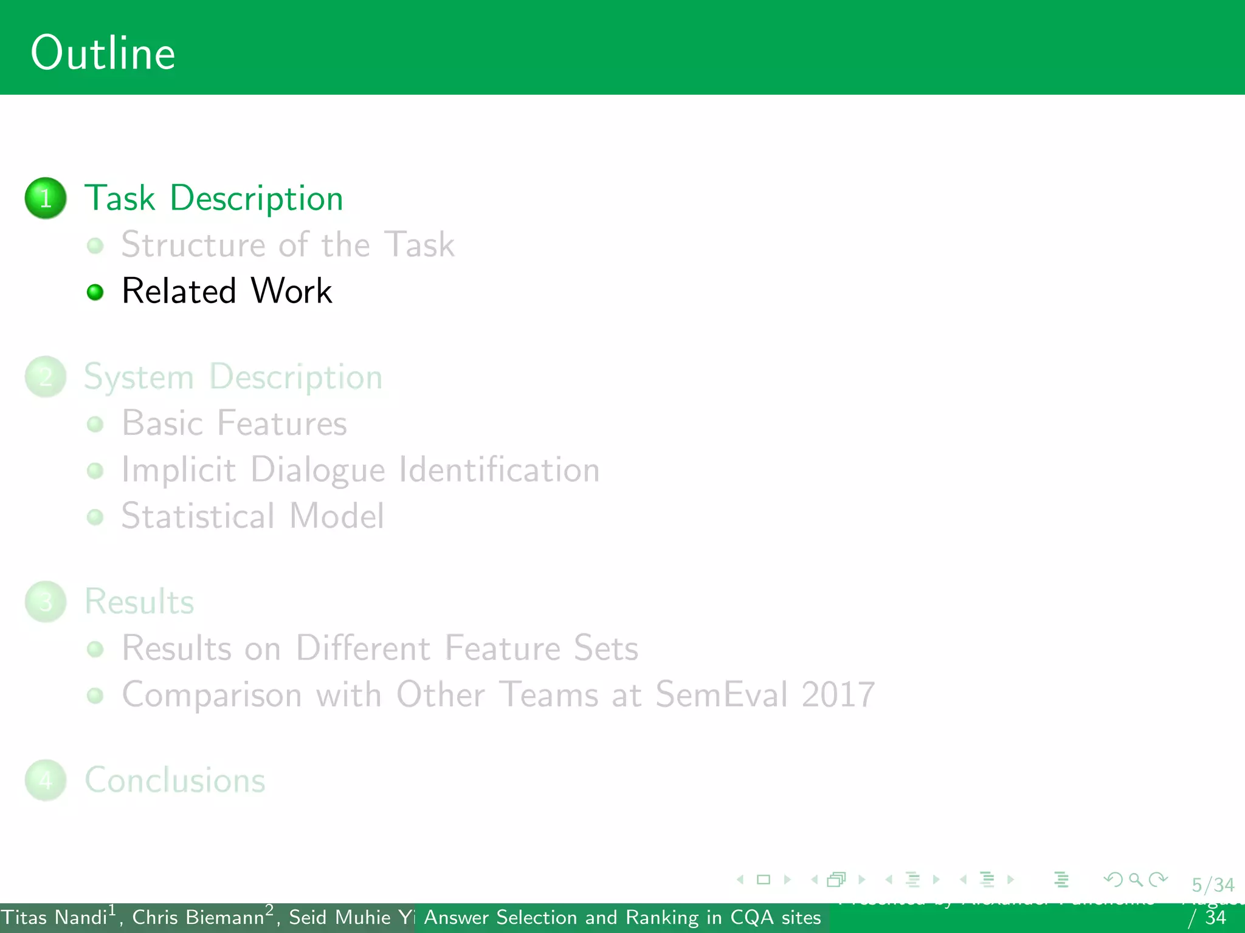
Task: Open the Task Description section
Action: pos(214,198)
